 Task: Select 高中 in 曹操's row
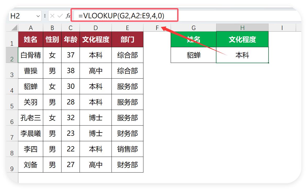pyautogui.click(x=96, y=71)
